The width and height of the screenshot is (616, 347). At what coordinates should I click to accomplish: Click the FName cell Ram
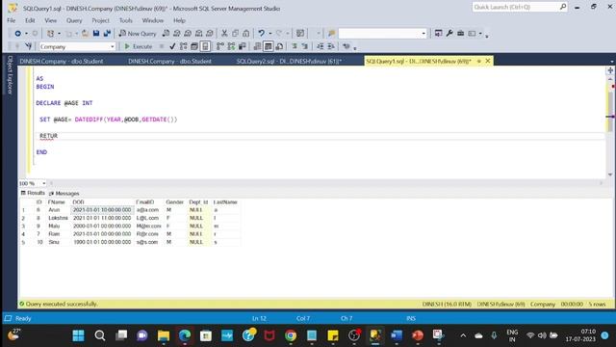pos(54,234)
